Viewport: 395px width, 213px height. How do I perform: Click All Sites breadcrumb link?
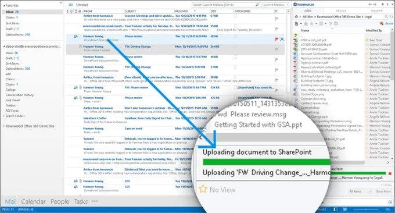tap(308, 17)
